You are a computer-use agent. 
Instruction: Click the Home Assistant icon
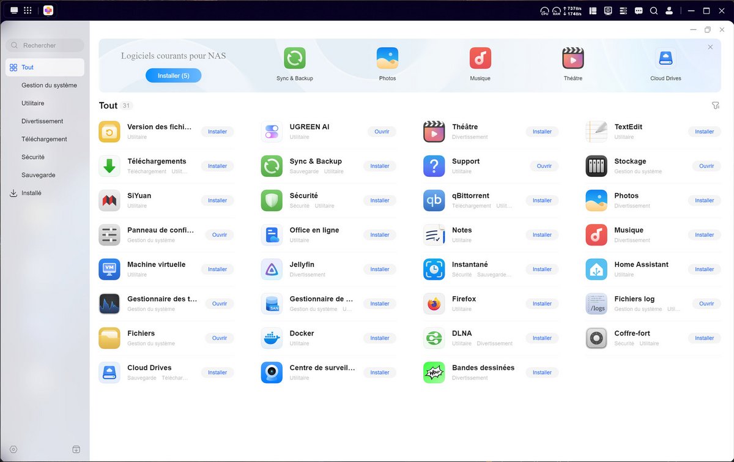point(596,269)
